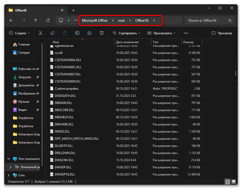
Task: Collapse the Этот компьютер tree node
Action: coord(9,159)
